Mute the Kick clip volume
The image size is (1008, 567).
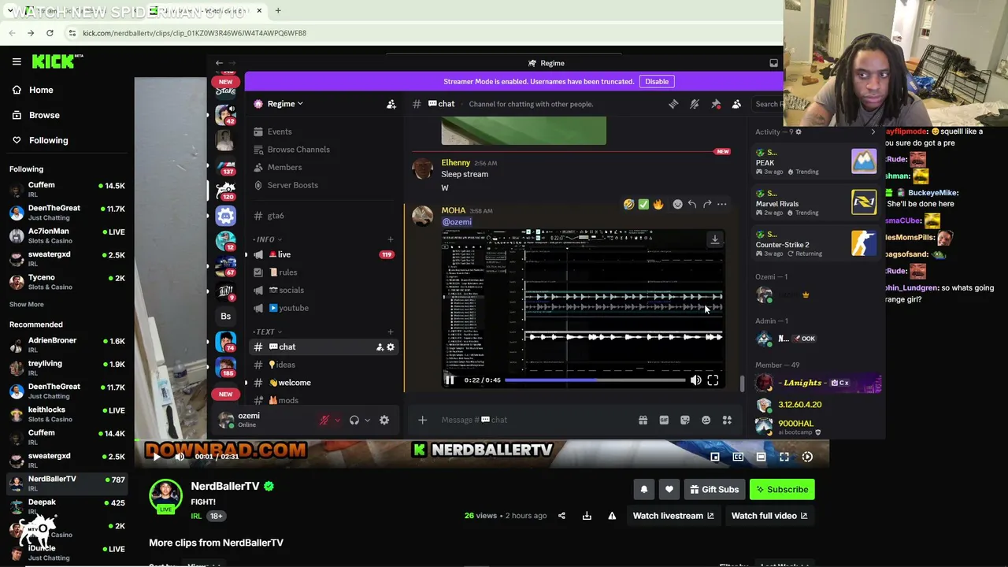180,457
